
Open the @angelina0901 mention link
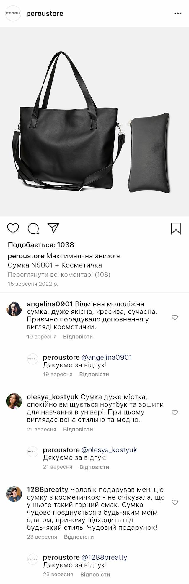pyautogui.click(x=106, y=357)
